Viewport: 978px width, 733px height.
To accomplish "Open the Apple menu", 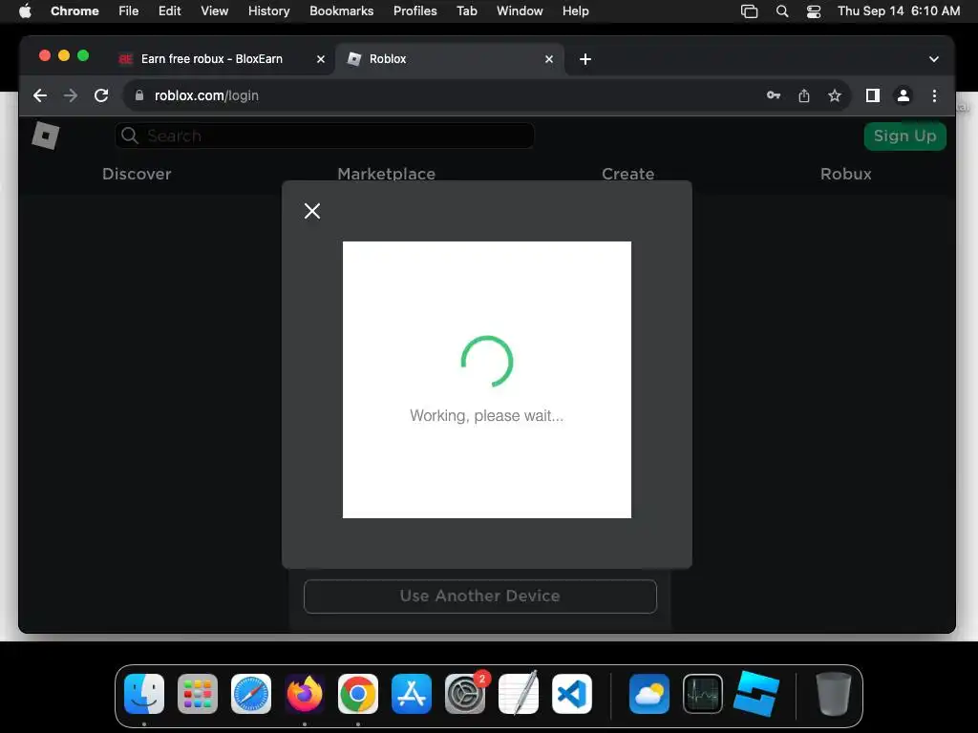I will 25,11.
